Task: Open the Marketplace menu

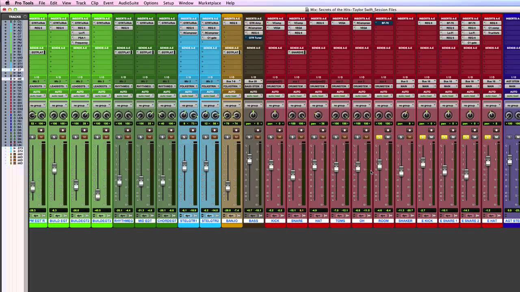Action: coord(210,3)
